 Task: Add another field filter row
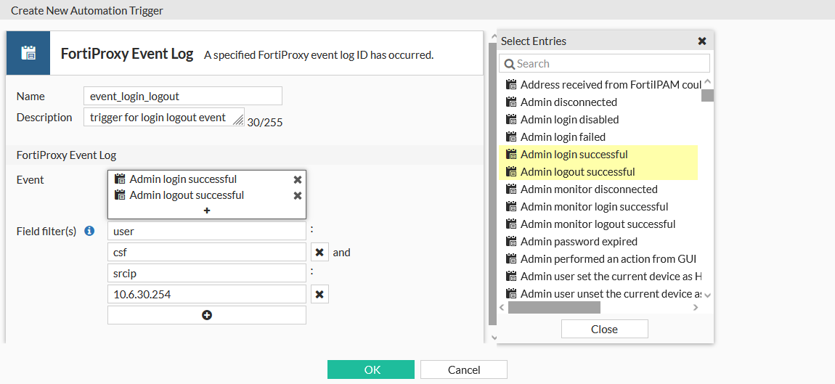point(207,315)
